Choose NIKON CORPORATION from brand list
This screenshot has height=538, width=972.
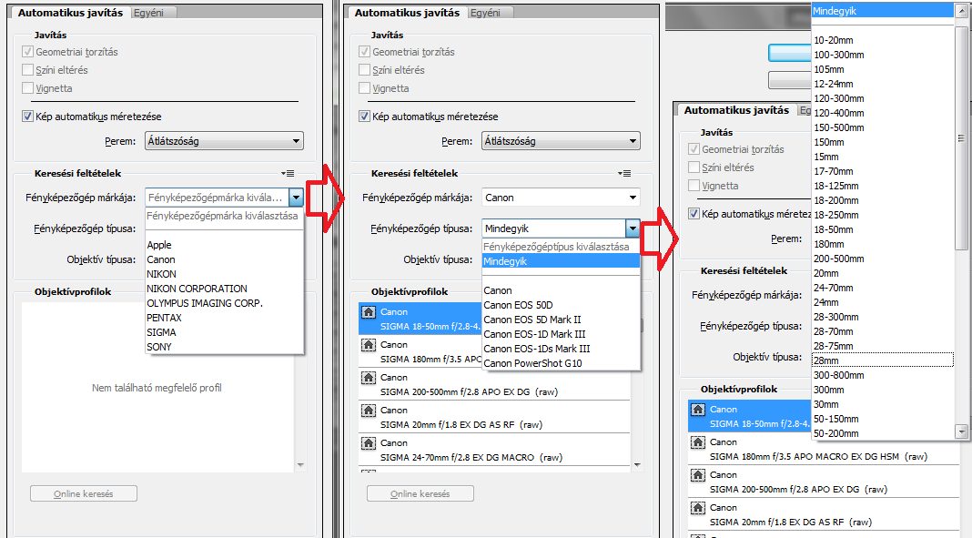tap(225, 289)
